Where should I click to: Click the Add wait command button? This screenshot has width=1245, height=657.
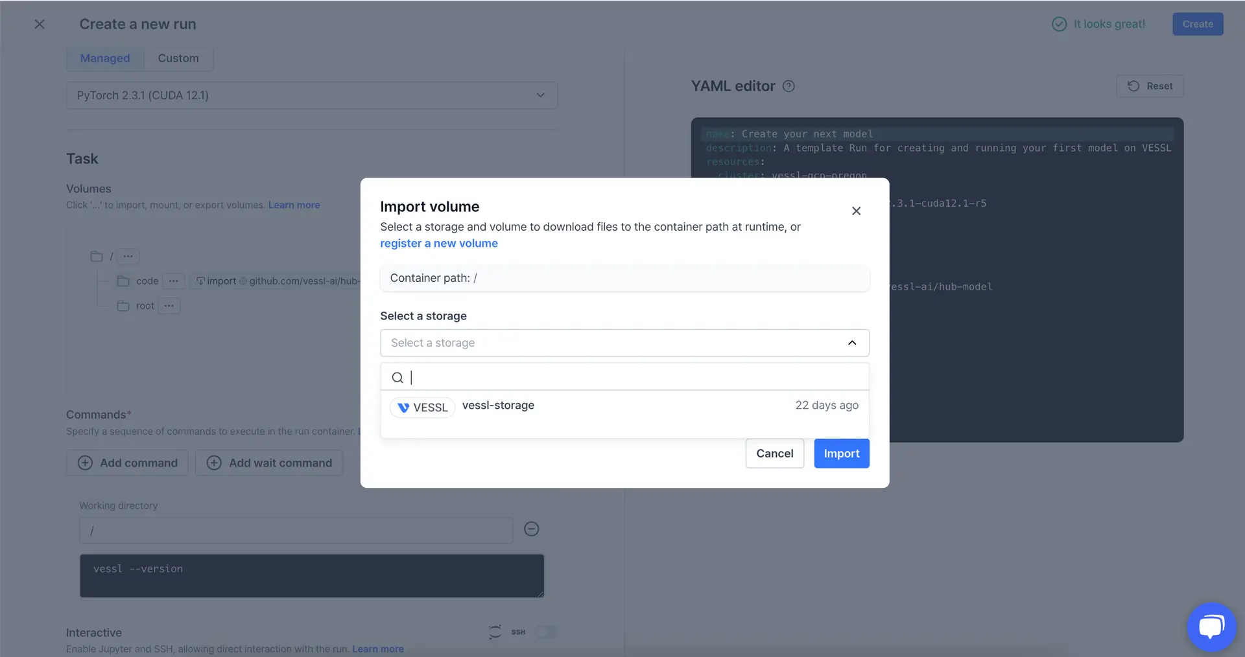269,463
